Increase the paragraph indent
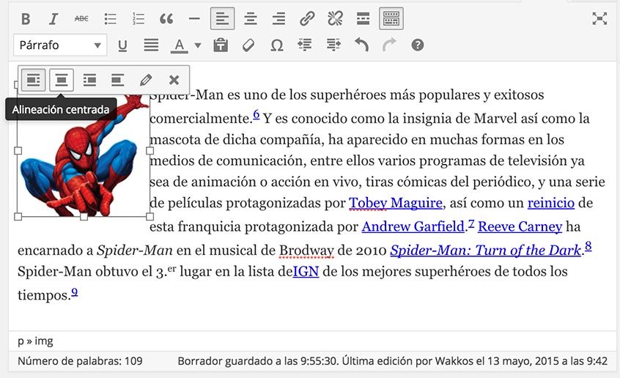620x378 pixels. (x=333, y=45)
